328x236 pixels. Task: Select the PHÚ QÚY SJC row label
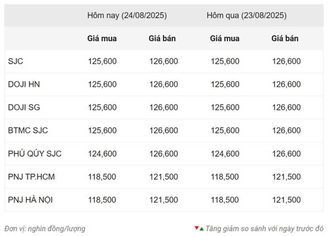point(35,153)
